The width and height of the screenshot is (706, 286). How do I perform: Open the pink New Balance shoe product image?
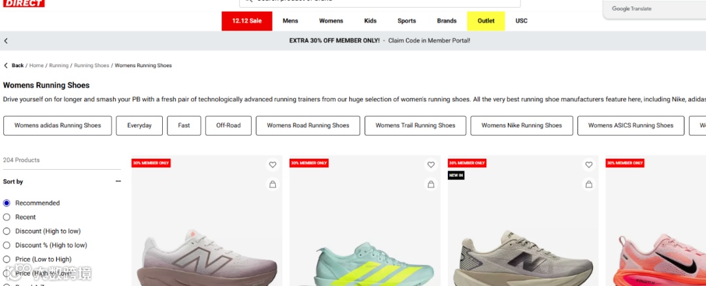pos(207,221)
